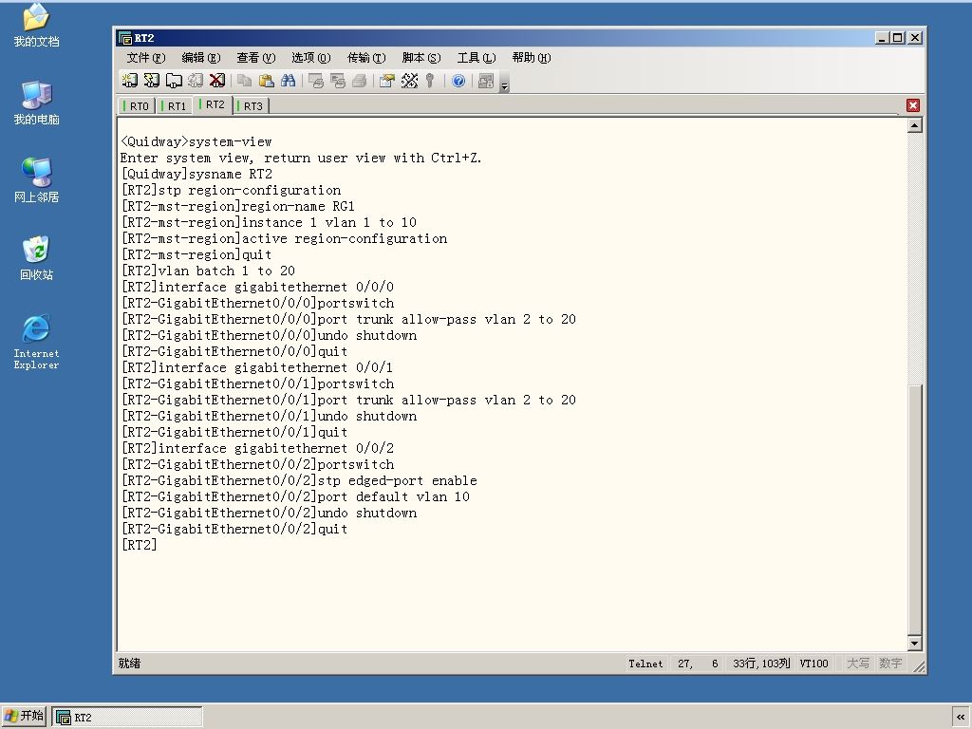
Task: Click the Print Selection icon
Action: point(338,81)
